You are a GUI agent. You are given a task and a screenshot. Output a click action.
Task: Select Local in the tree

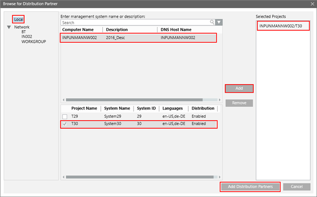tap(18, 19)
